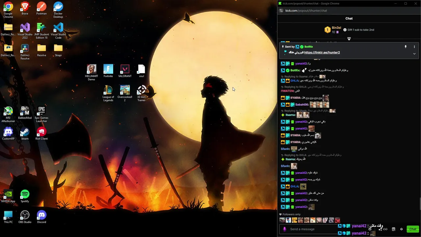Click Gift 1 sub to take 2nd

pyautogui.click(x=359, y=30)
